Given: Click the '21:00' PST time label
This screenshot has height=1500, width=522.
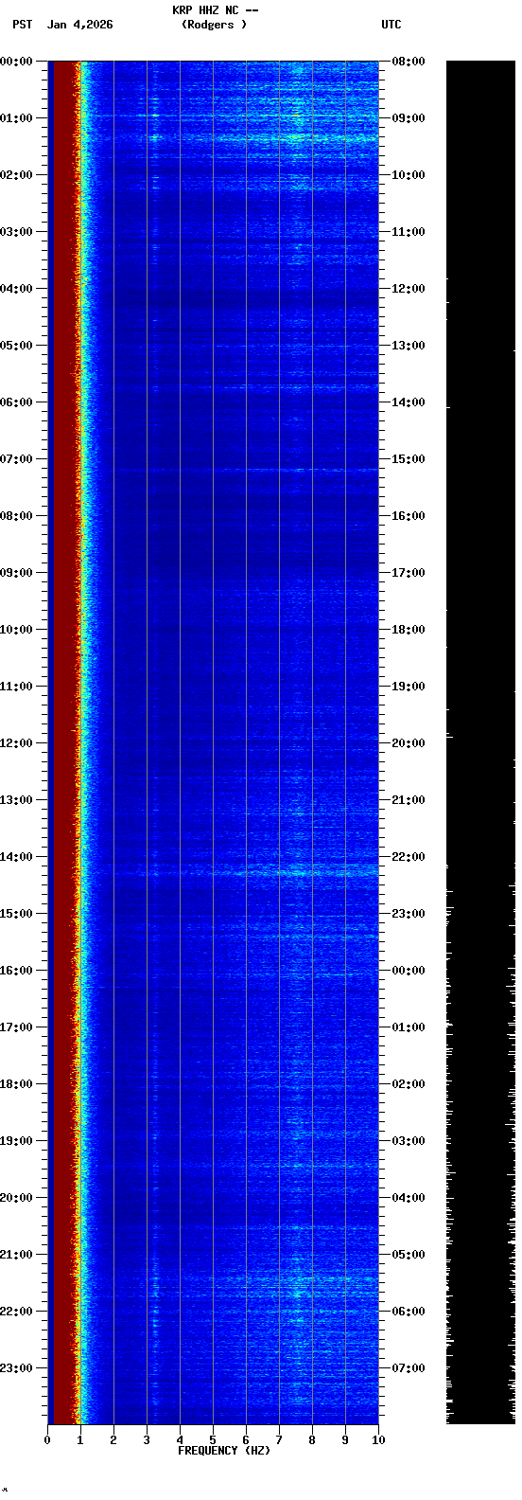Looking at the screenshot, I should (17, 1255).
